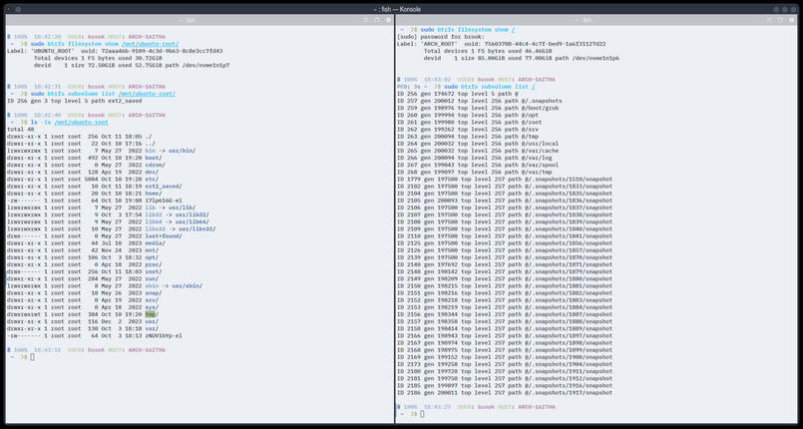
Task: Click the 'cdrom/' directory entry
Action: click(156, 166)
